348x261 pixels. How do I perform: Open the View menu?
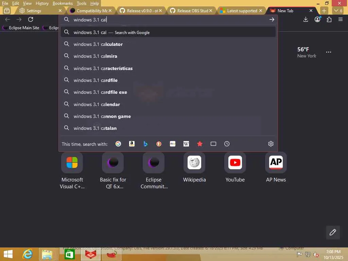point(27,3)
